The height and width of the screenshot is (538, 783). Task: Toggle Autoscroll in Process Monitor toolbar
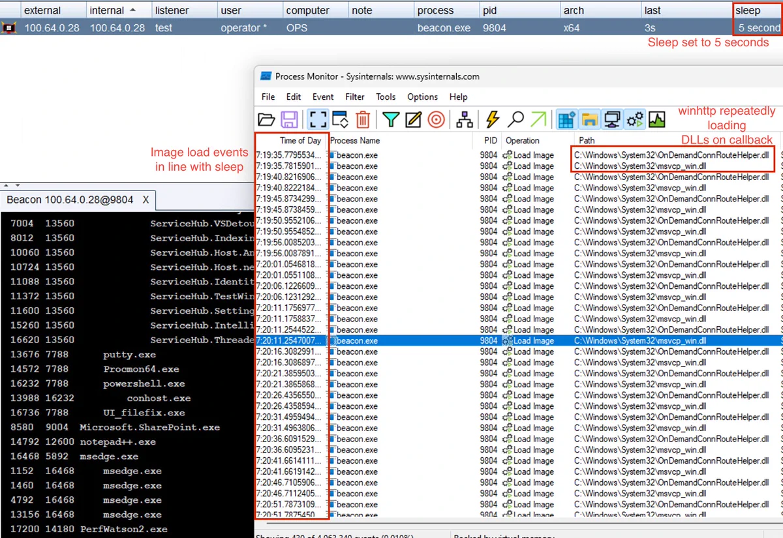coord(341,119)
